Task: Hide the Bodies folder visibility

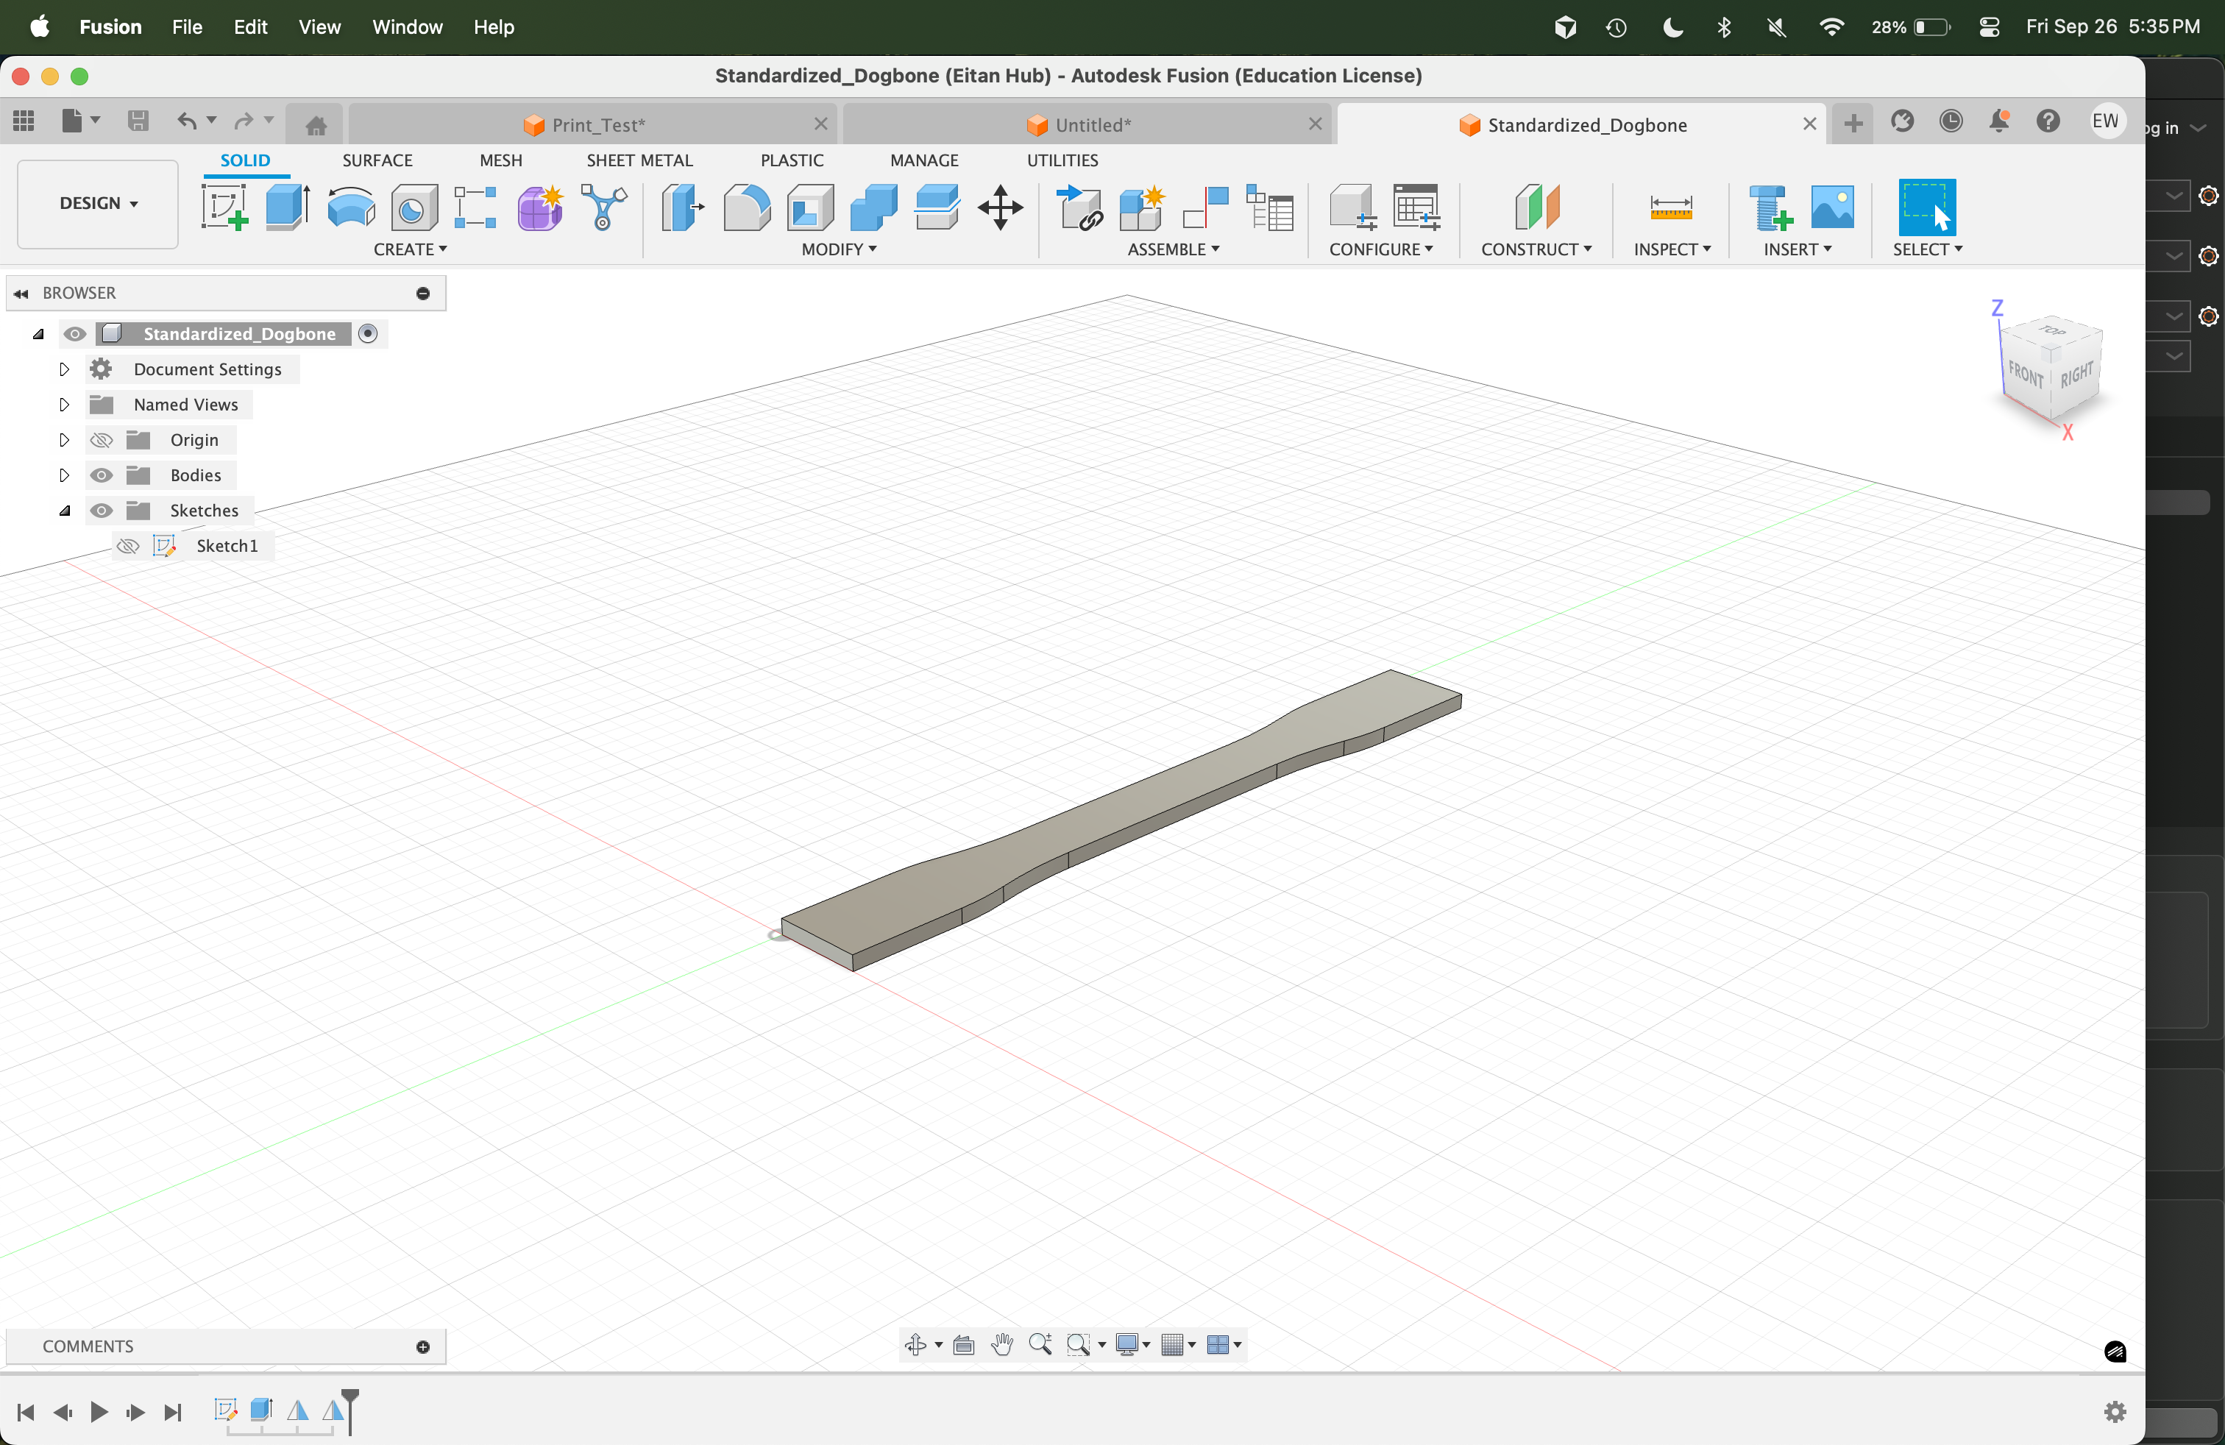Action: (101, 475)
